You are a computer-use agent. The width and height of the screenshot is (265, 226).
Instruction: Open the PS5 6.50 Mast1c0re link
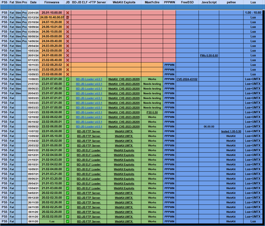152,112
